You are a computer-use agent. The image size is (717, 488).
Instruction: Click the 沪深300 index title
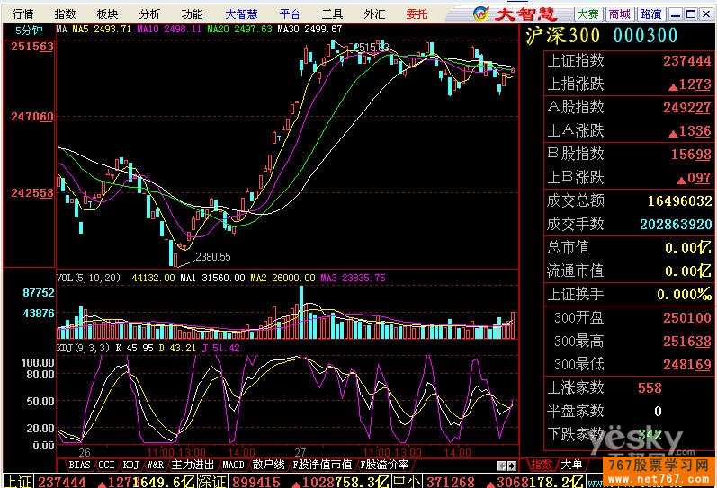click(x=562, y=36)
